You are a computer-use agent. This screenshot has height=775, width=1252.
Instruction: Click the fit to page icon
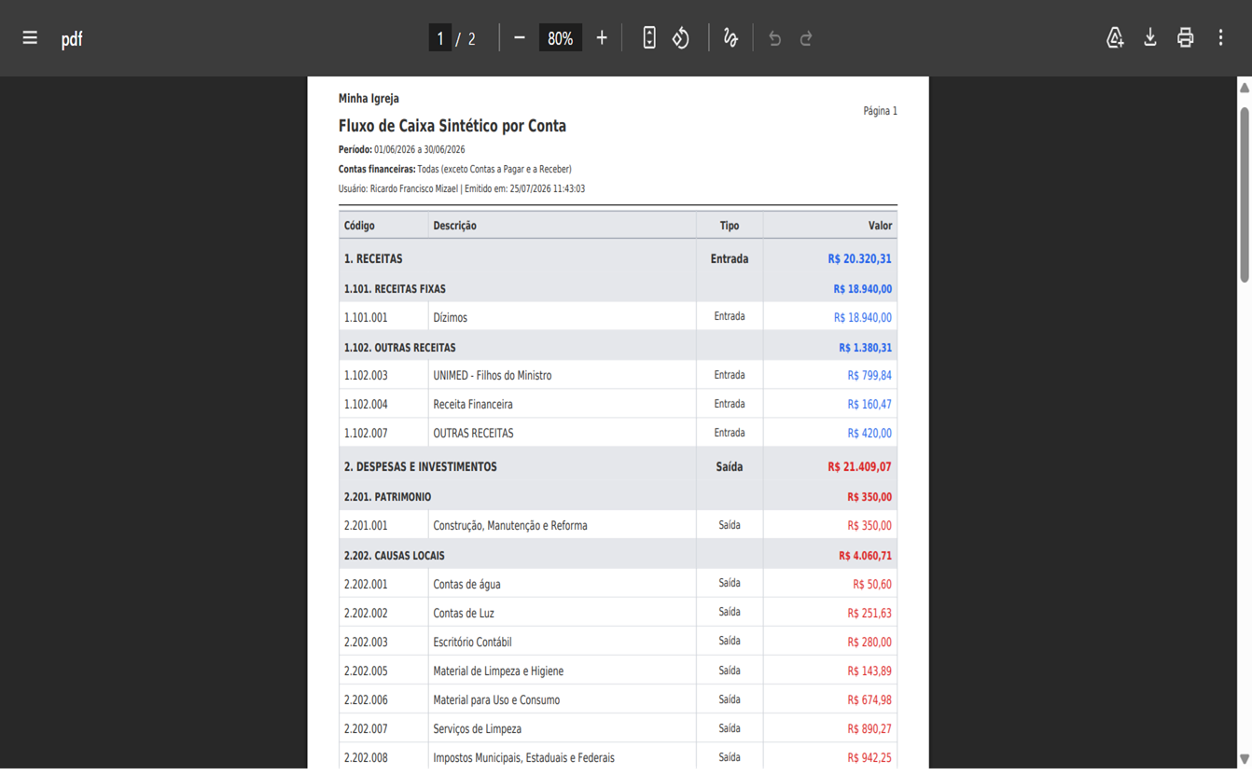[649, 38]
